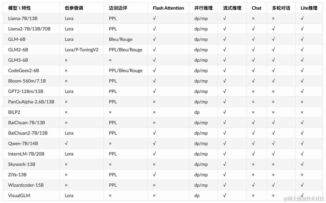326x203 pixels.
Task: Select the "InternLM-7B/20B" model name
Action: pyautogui.click(x=26, y=154)
